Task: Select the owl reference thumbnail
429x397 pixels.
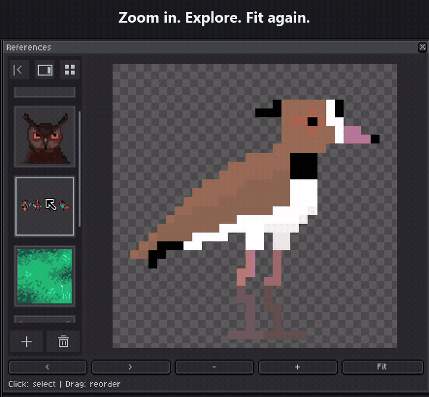Action: (45, 137)
